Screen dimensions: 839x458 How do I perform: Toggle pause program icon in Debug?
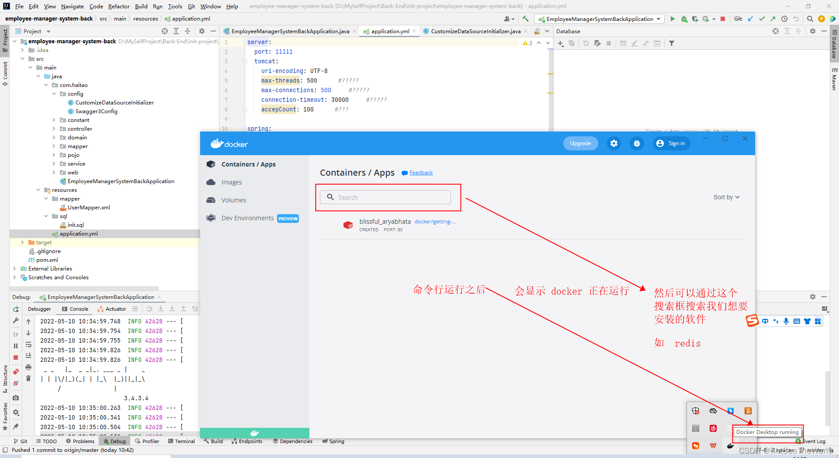[16, 346]
